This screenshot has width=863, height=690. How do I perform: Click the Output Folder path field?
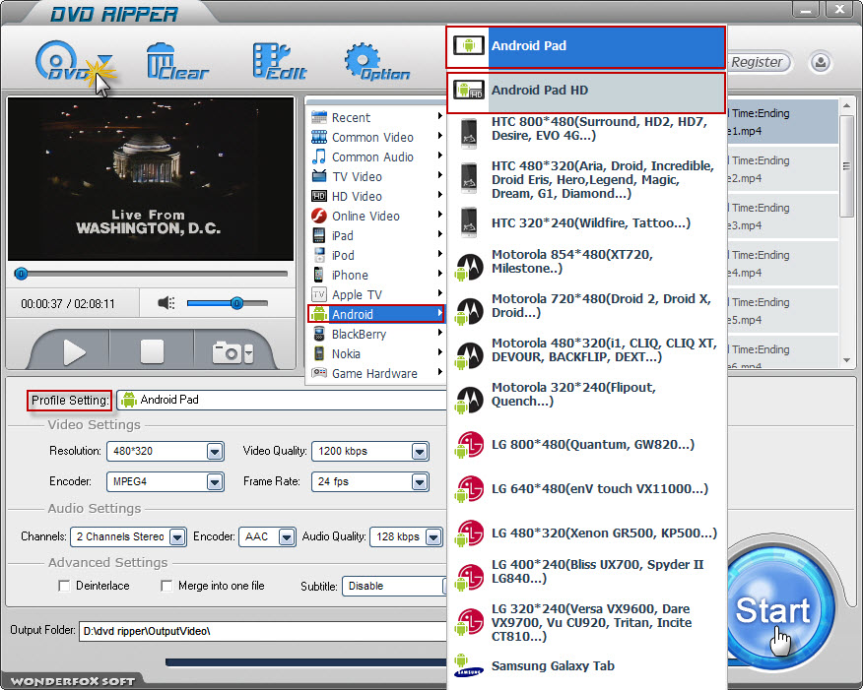point(262,631)
